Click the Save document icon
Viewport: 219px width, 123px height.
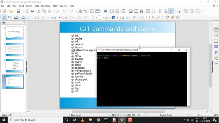coord(18,11)
